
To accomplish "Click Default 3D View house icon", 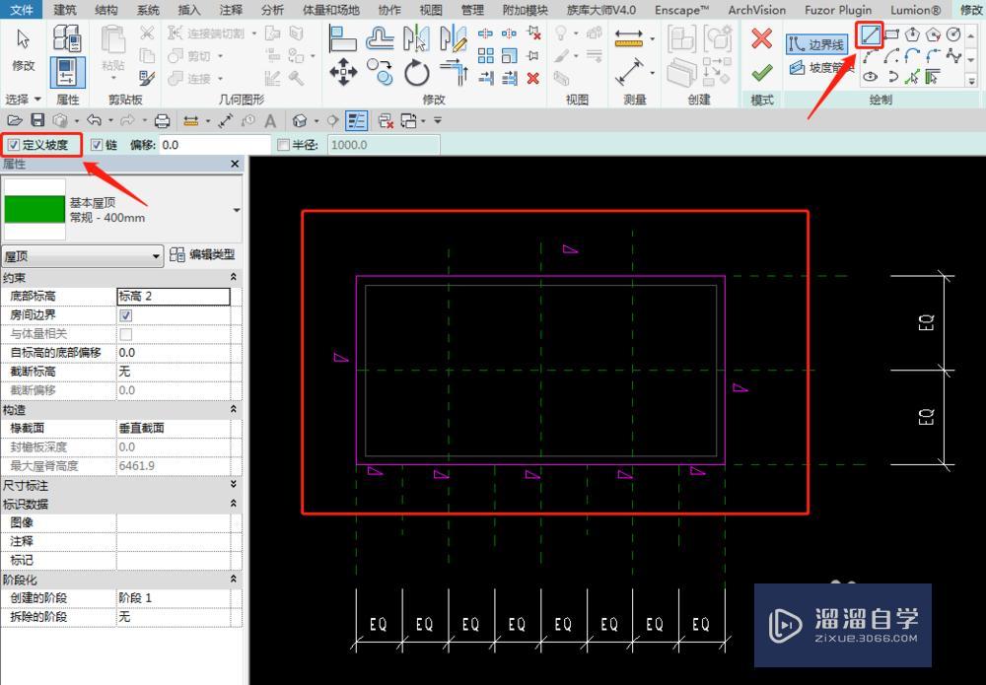I will (300, 120).
